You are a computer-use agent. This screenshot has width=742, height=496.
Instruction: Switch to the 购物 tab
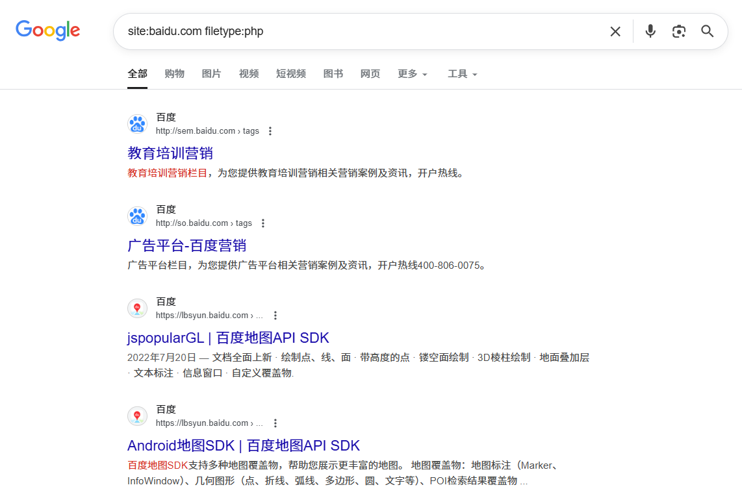(x=175, y=74)
